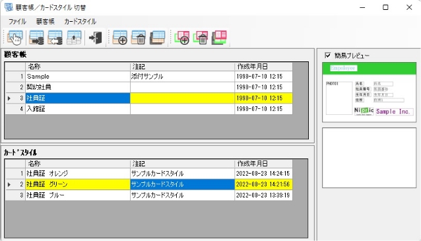Viewport: 421px width, 241px height.
Task: Click the exit door icon in toolbar
Action: pos(95,38)
